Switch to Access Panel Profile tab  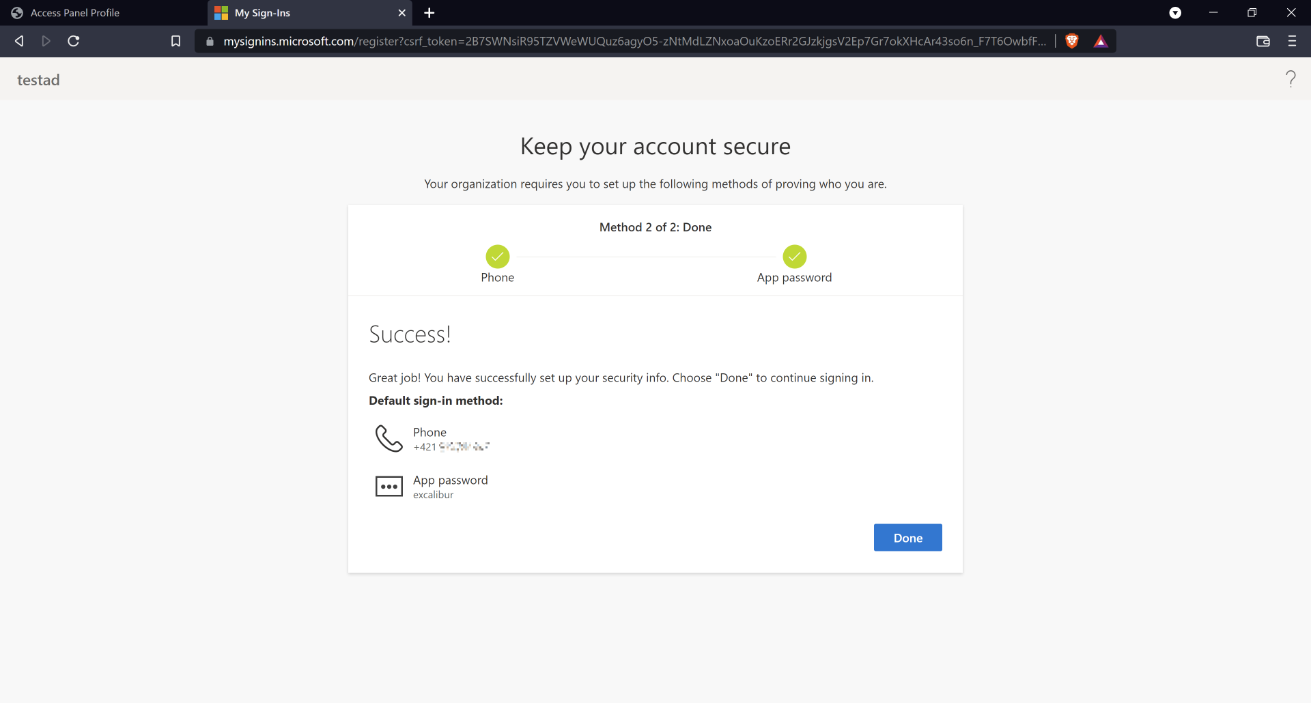tap(75, 13)
